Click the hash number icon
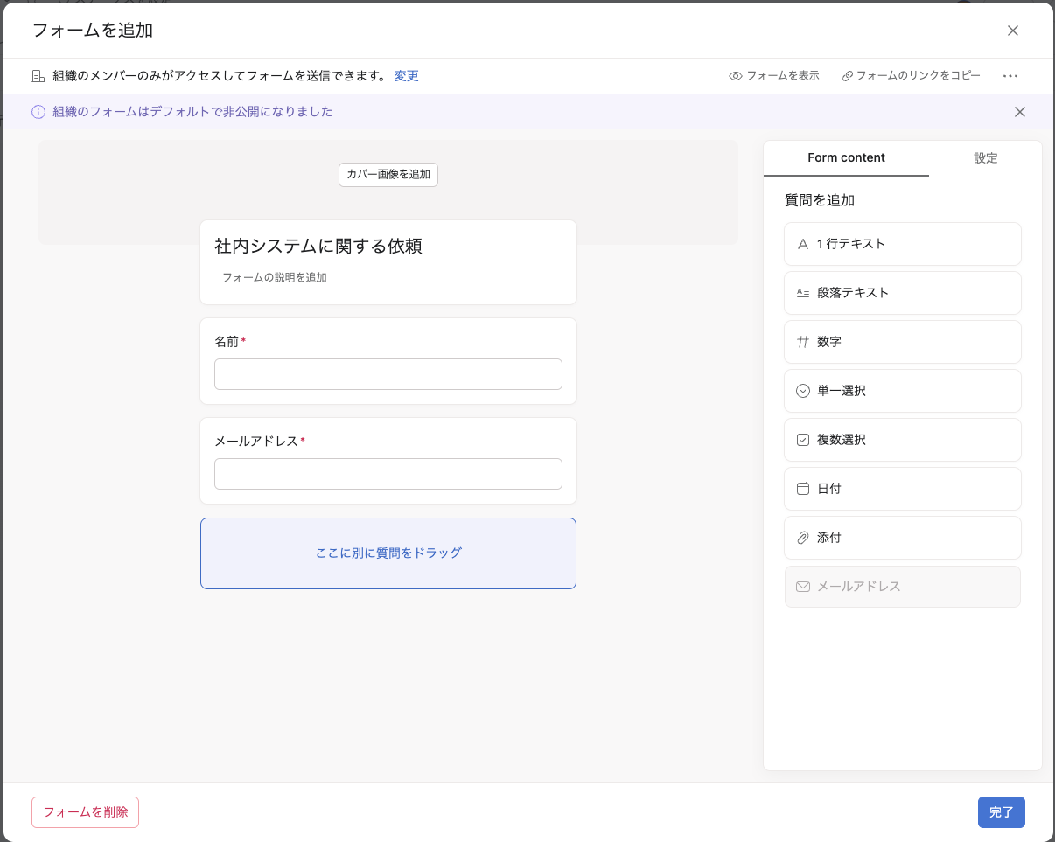The width and height of the screenshot is (1055, 842). 803,342
